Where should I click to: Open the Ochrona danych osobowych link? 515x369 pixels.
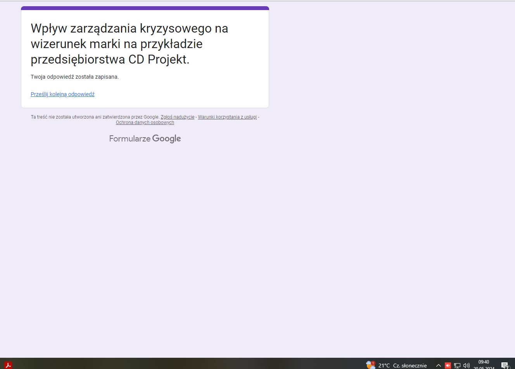coord(145,122)
